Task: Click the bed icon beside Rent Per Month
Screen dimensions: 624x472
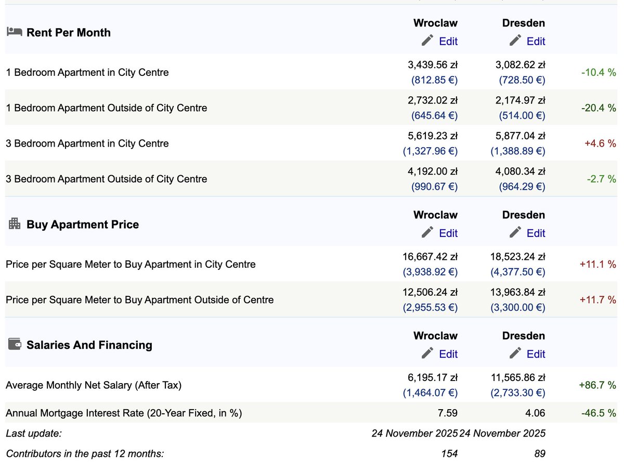Action: point(14,32)
